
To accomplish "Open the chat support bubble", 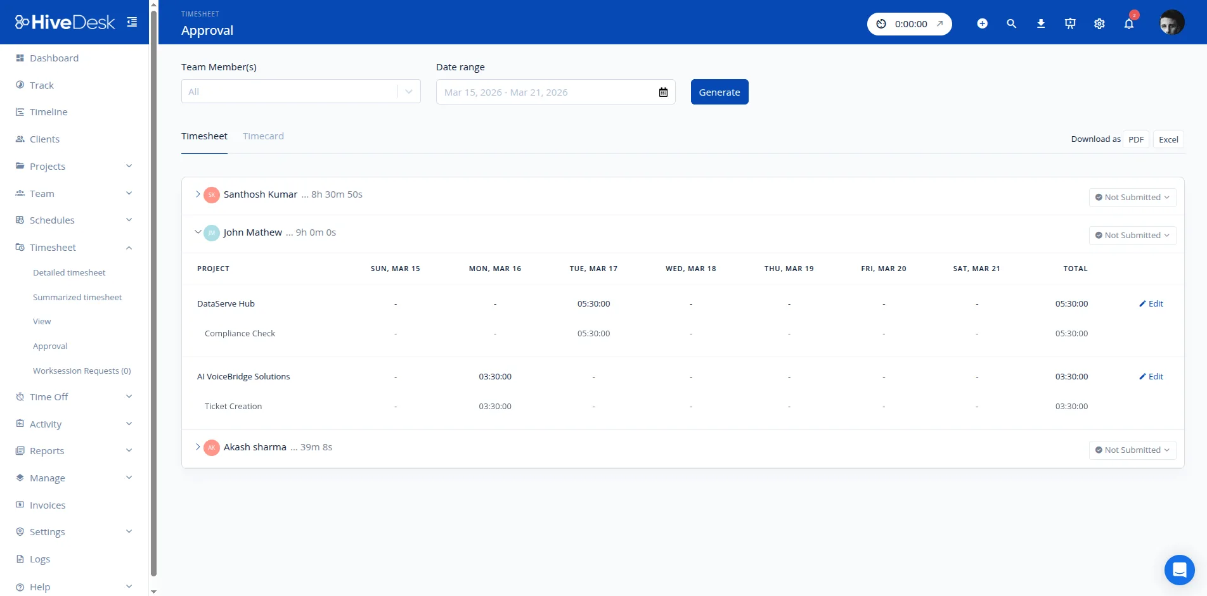I will pyautogui.click(x=1179, y=569).
